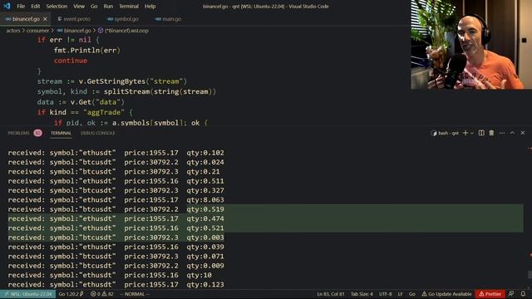Close the terminal panel
The height and width of the screenshot is (299, 532).
[523, 133]
